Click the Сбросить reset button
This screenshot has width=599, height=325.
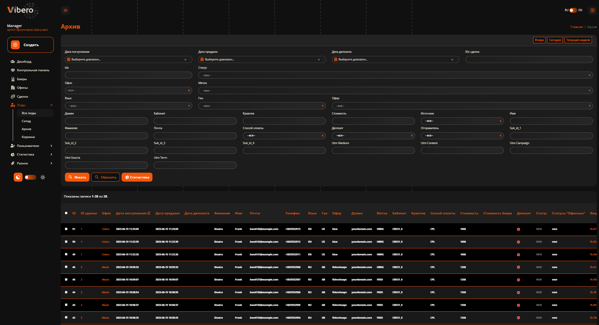pyautogui.click(x=106, y=177)
